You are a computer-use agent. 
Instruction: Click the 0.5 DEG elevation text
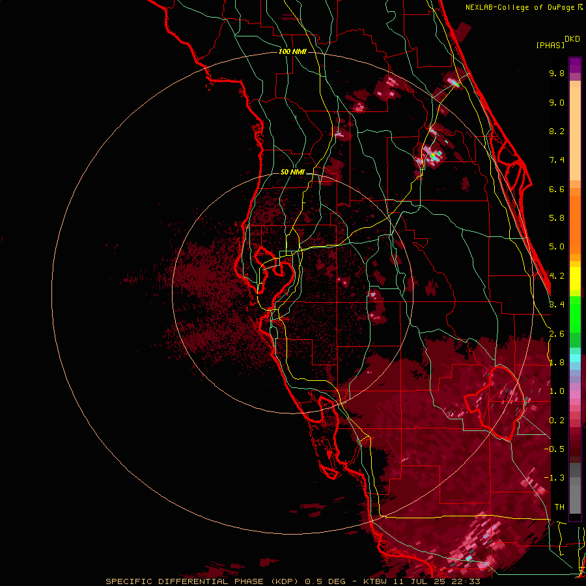[x=325, y=581]
